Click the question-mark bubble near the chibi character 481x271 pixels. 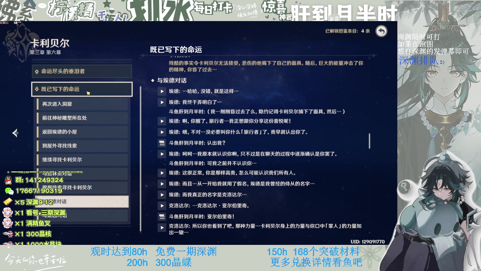tap(404, 187)
